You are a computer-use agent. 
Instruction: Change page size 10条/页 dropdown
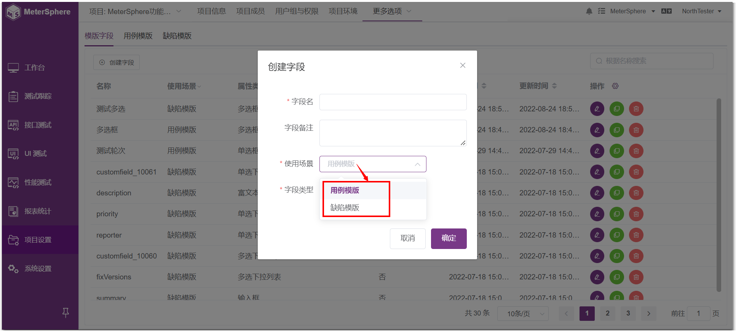523,314
